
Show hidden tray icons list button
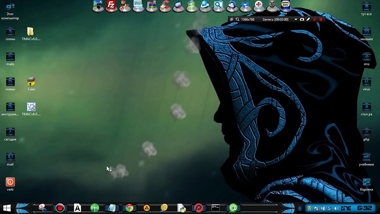click(300, 208)
